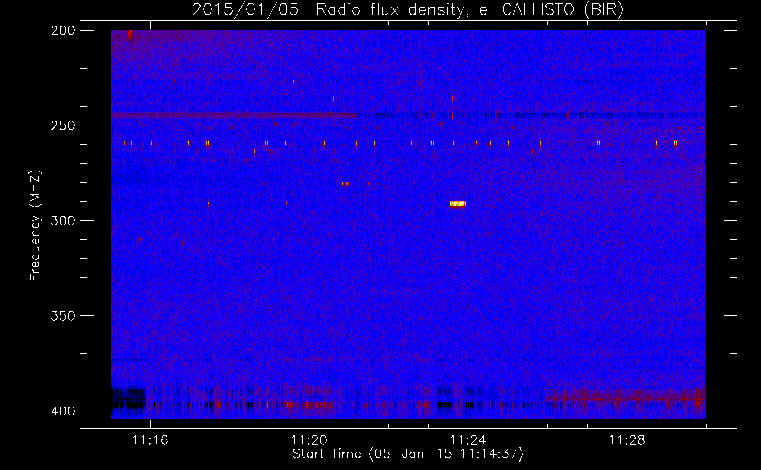Image resolution: width=761 pixels, height=470 pixels.
Task: Click the plot title "2015/01/05 Radio flux density, e-CALLISTO (BIR)"
Action: (x=408, y=9)
